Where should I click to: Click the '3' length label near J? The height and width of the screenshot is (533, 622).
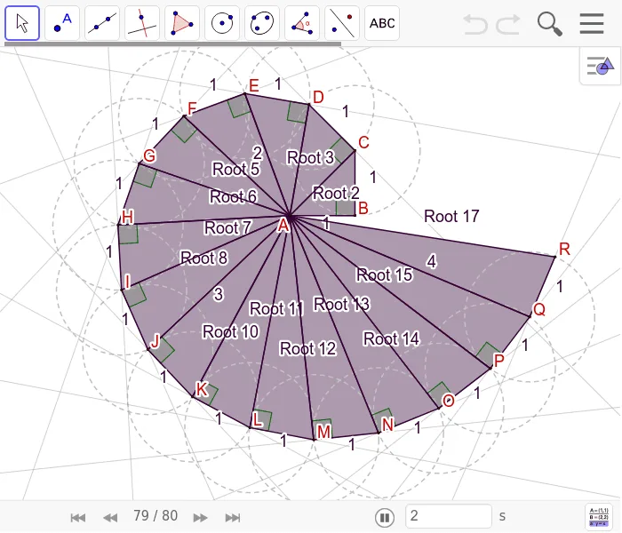[x=219, y=294]
